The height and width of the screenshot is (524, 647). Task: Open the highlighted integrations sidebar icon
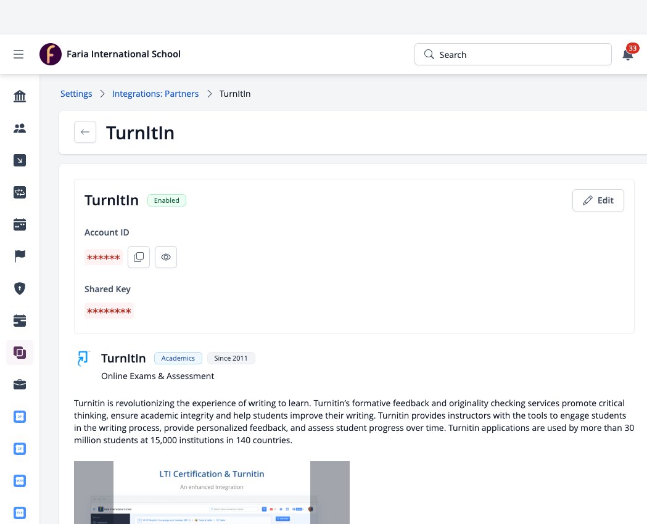20,353
